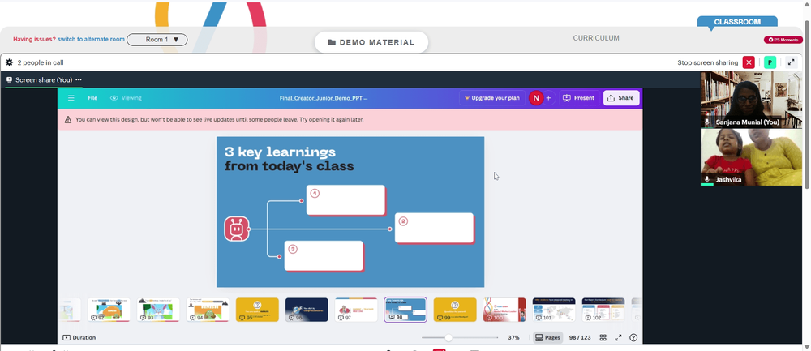Select slide 99 thumbnail

(x=455, y=309)
